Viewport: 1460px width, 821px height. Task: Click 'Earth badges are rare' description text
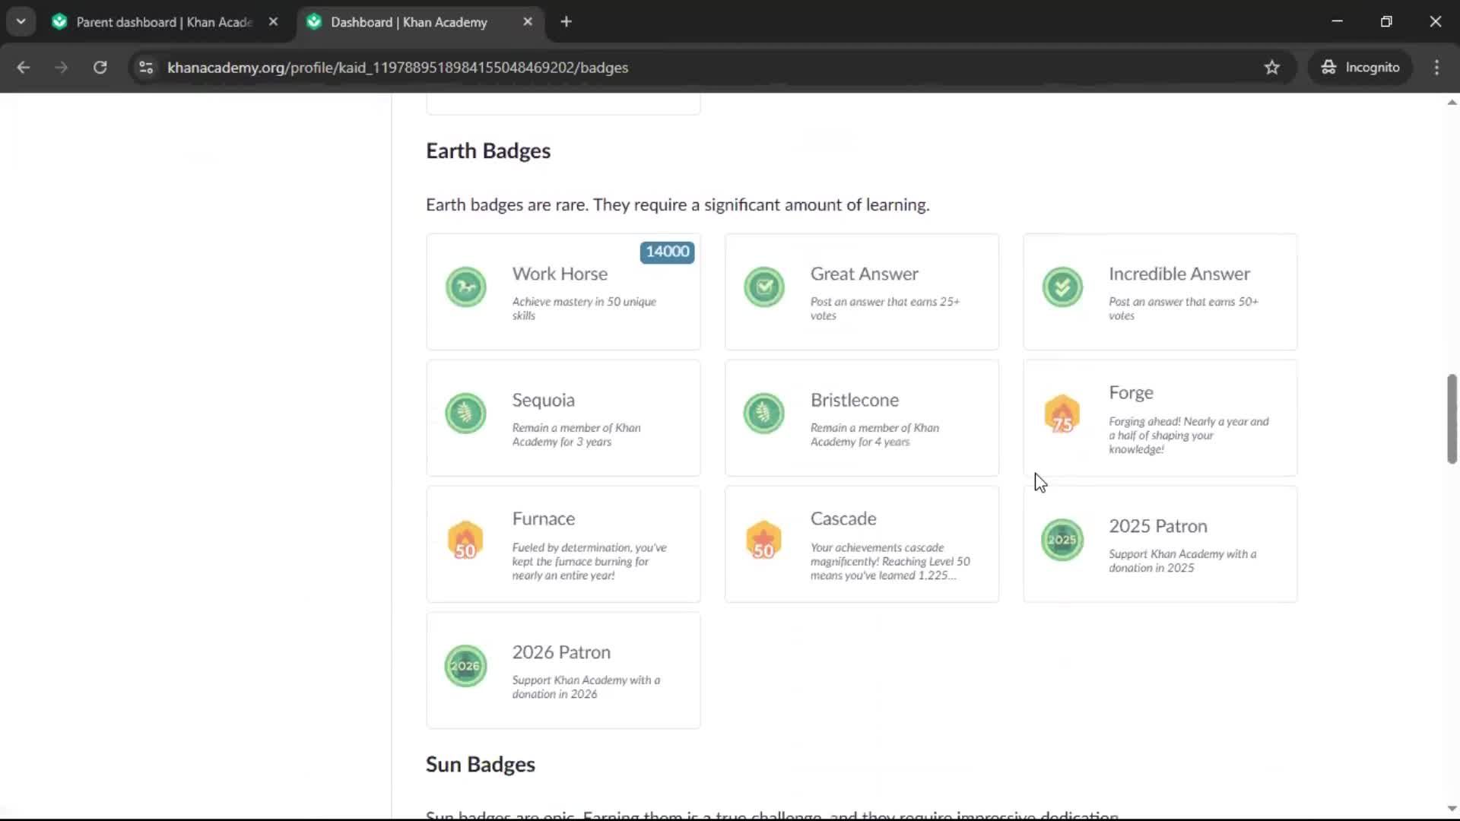678,205
